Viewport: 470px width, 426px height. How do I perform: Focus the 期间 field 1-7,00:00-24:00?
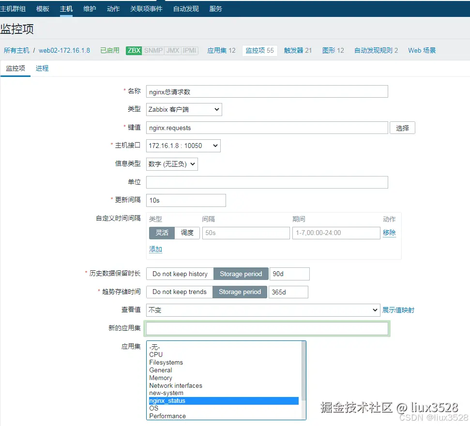pyautogui.click(x=336, y=233)
